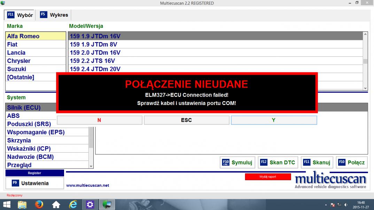374x210 pixels.
Task: Open Ustawienia settings
Action: coord(34,183)
